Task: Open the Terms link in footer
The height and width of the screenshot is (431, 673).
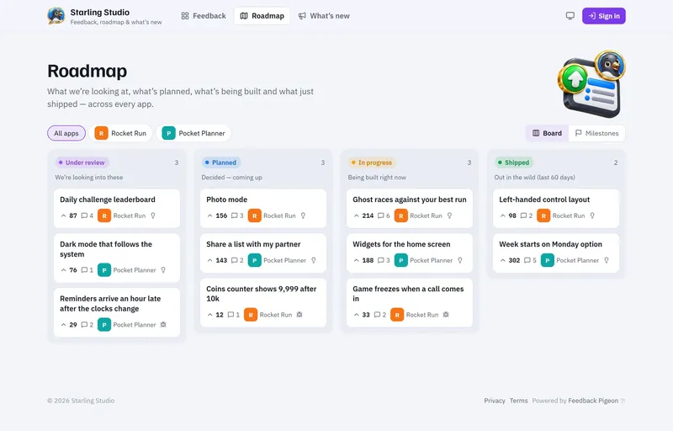Action: point(518,401)
